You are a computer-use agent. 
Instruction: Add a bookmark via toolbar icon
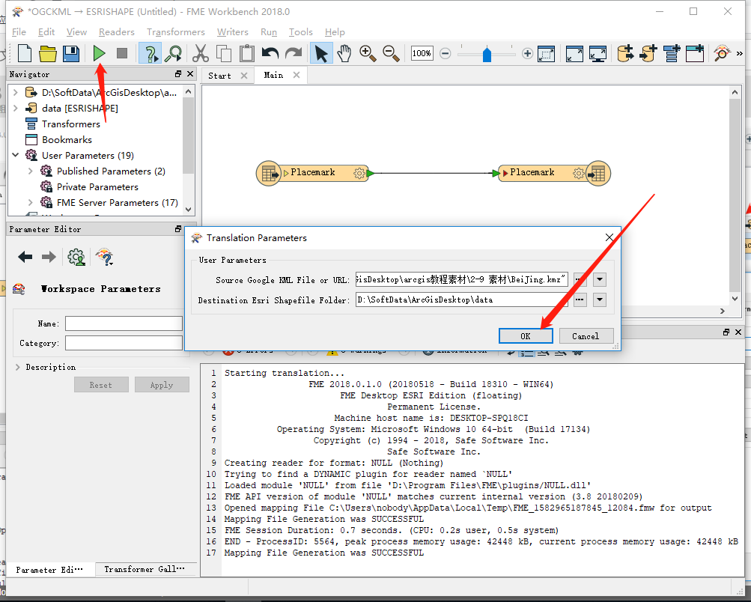695,53
